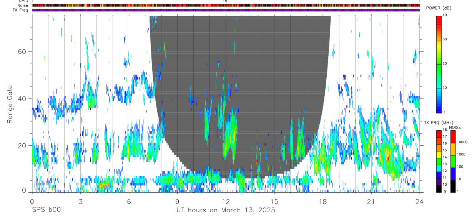Viewport: 472px width, 218px height.
Task: Click the 100 label on the NOISE legend
Action: coord(460,166)
